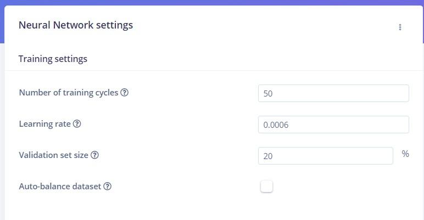This screenshot has height=220, width=424.
Task: Click the "Number of training cycles" label
Action: [x=68, y=93]
